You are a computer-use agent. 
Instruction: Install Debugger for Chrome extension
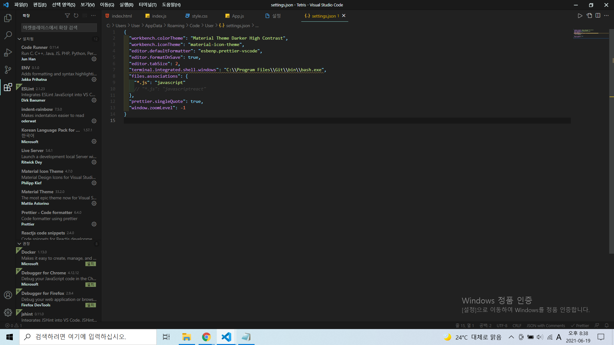point(91,285)
